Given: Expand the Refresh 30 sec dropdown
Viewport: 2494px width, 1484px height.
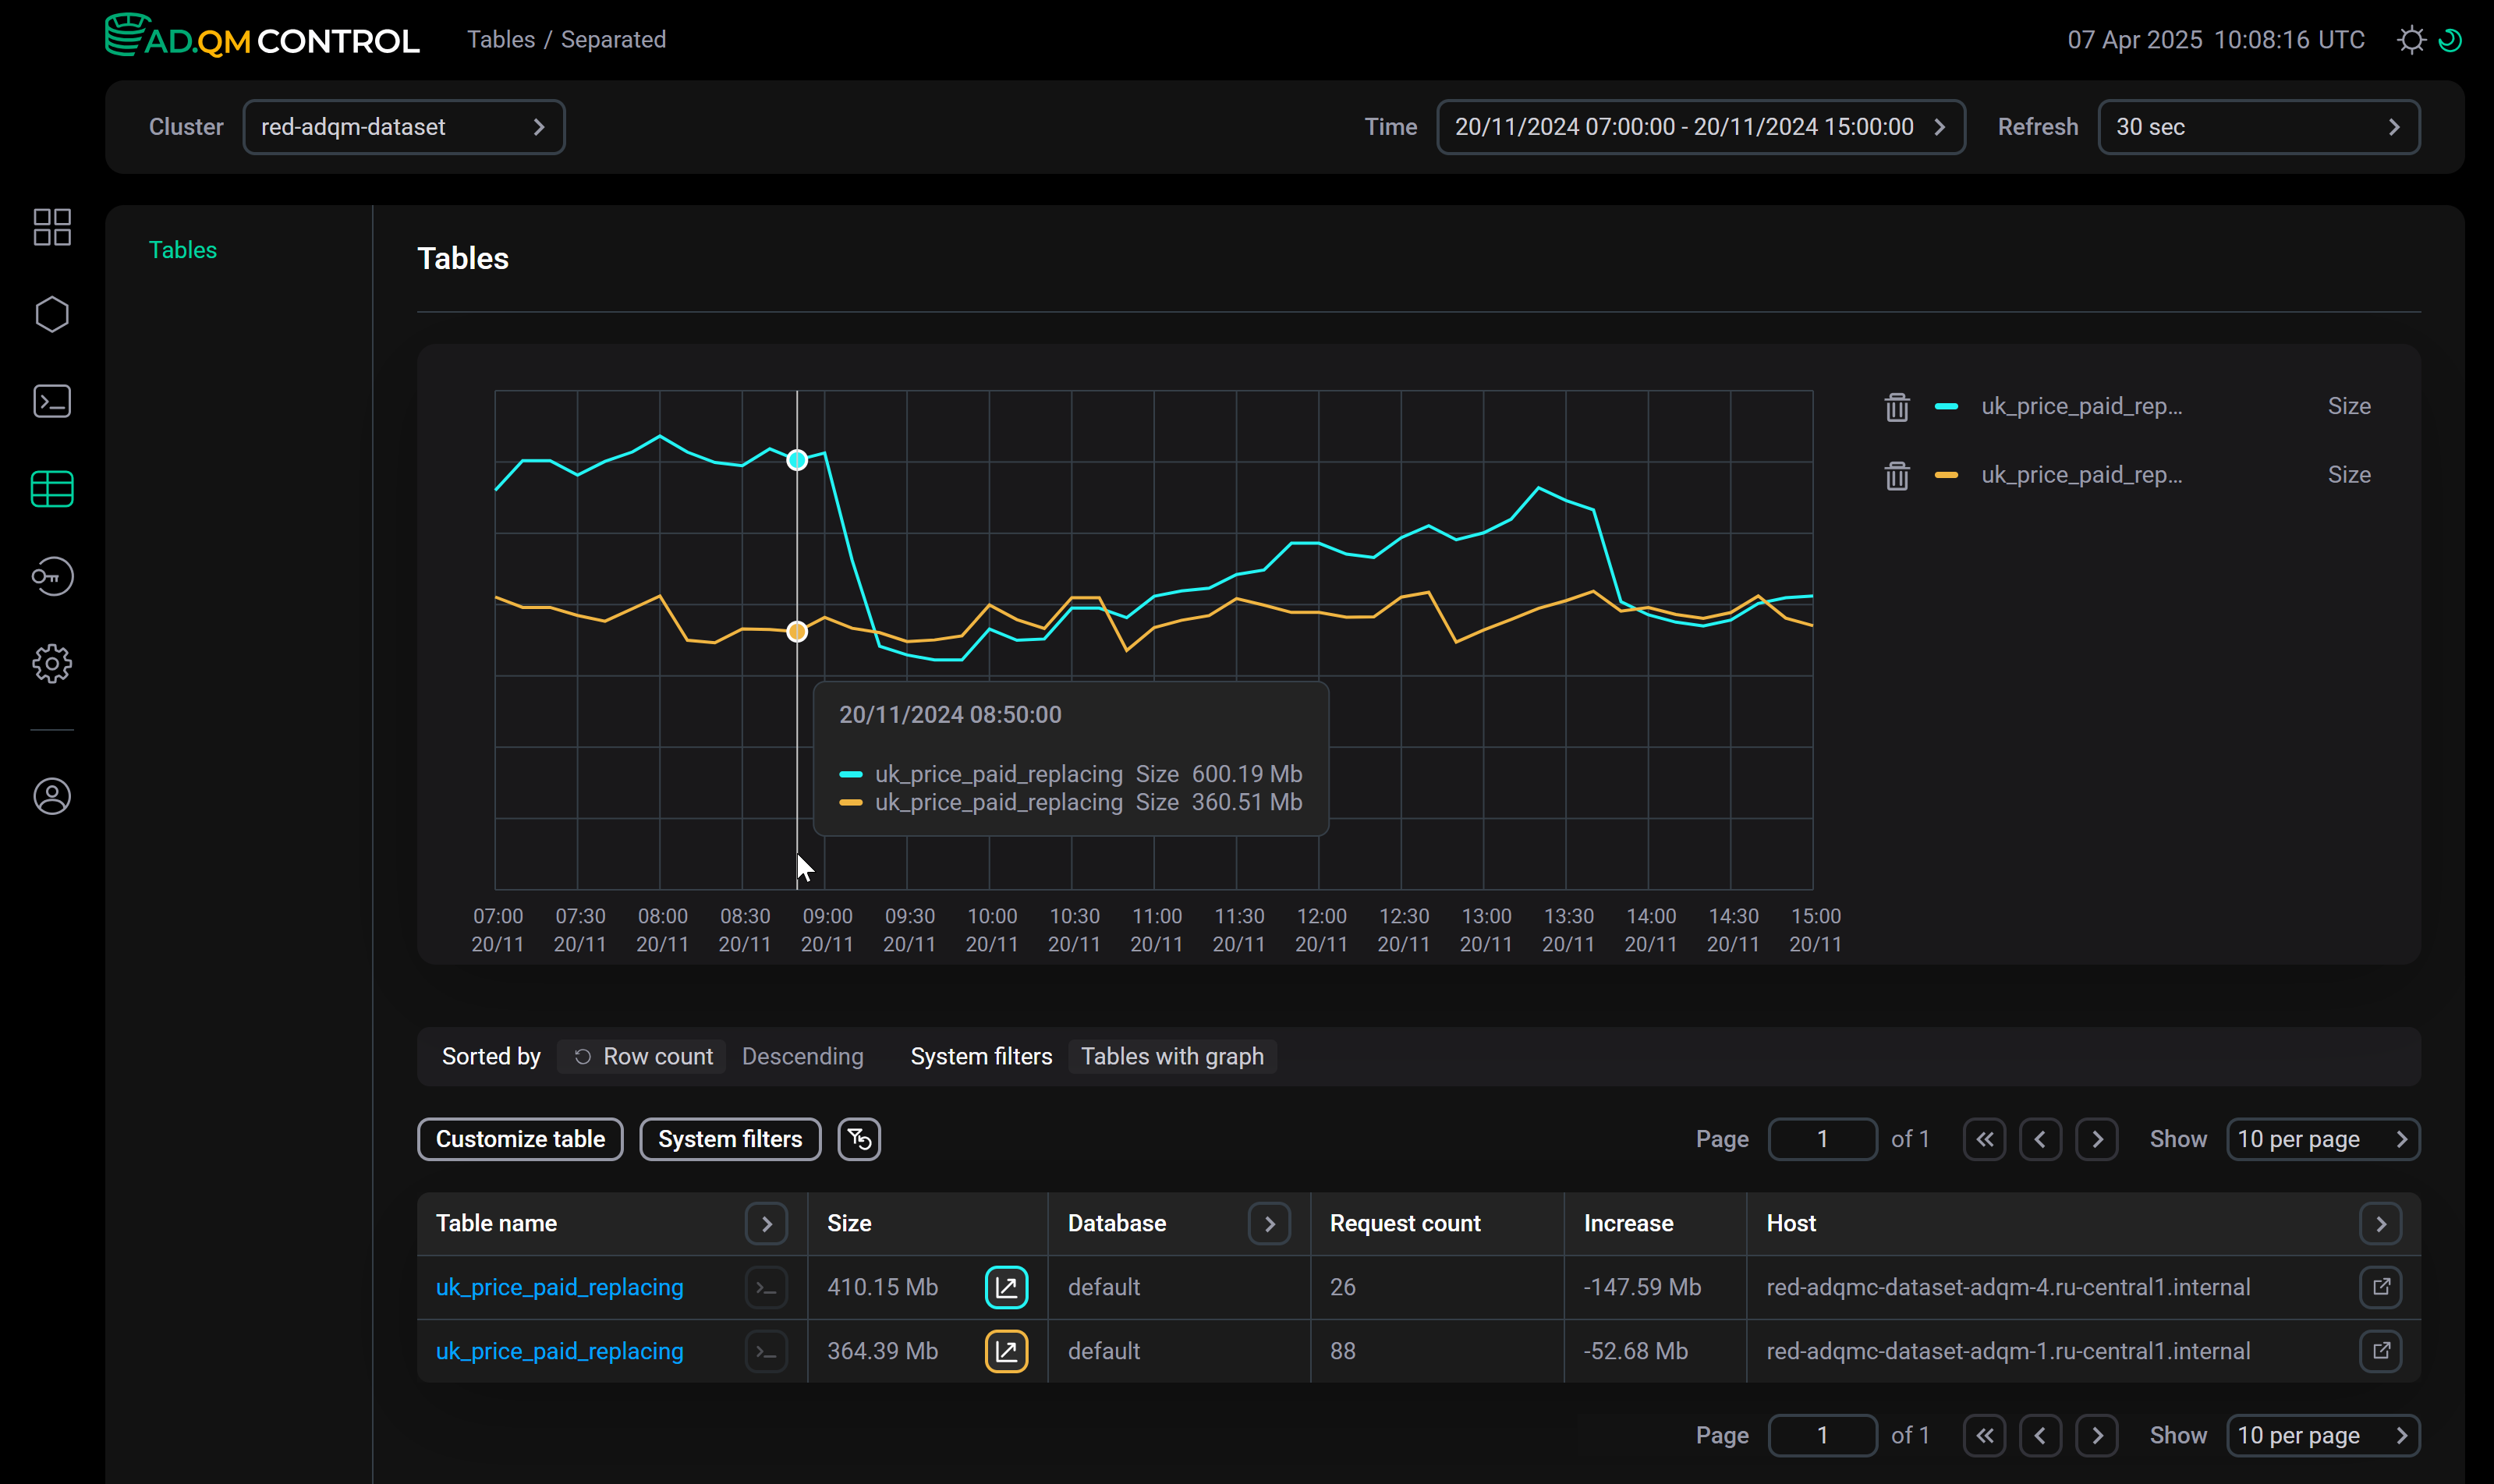Looking at the screenshot, I should [x=2258, y=127].
